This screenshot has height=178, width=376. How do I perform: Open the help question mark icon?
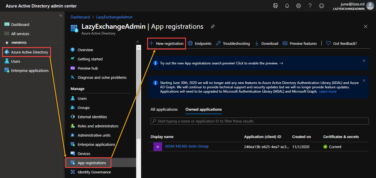310,6
